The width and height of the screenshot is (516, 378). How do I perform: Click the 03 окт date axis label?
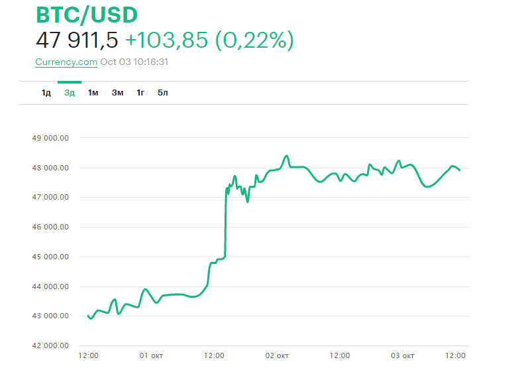(402, 356)
